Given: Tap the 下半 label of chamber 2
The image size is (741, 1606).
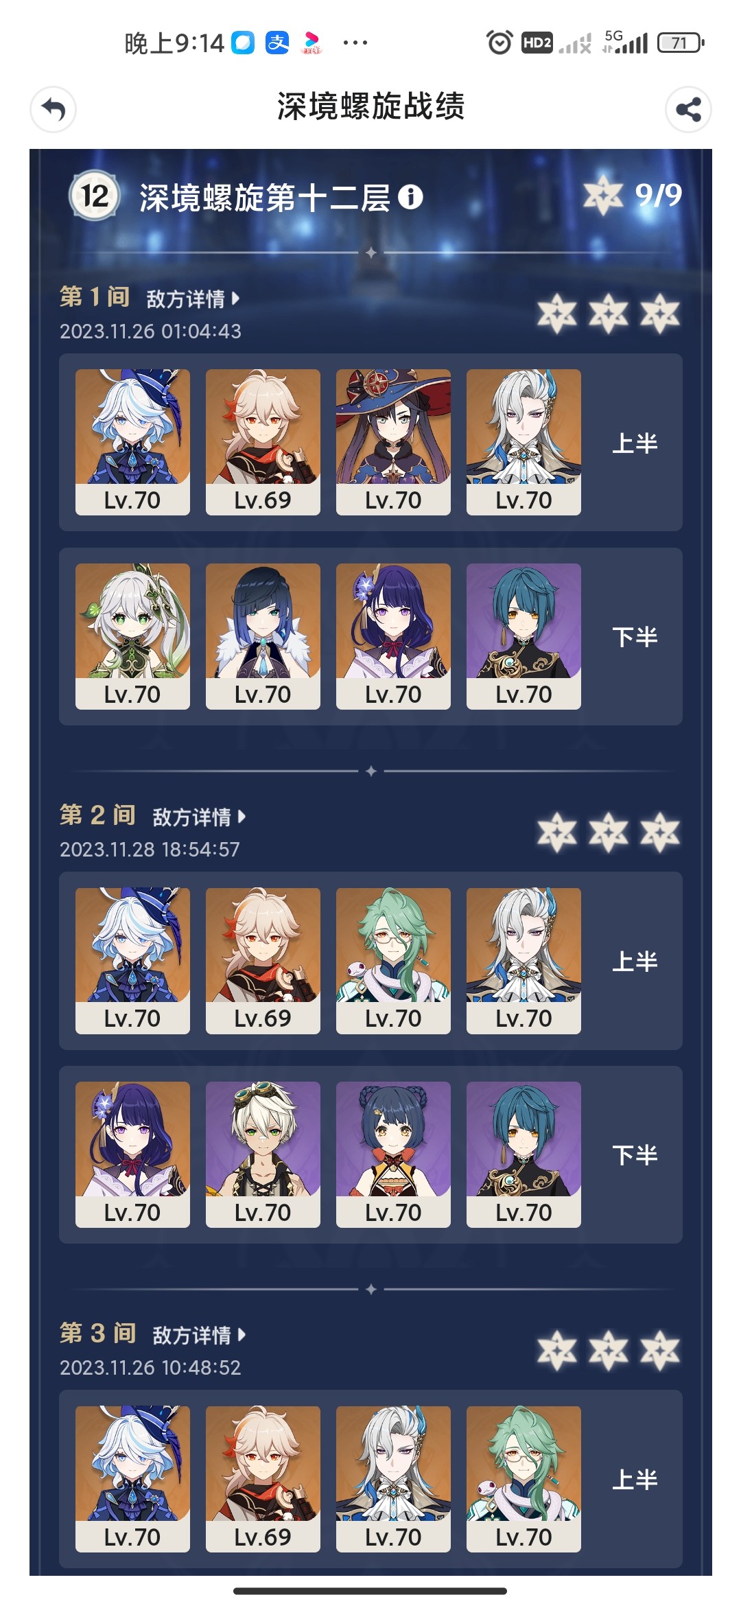Looking at the screenshot, I should pos(635,1155).
